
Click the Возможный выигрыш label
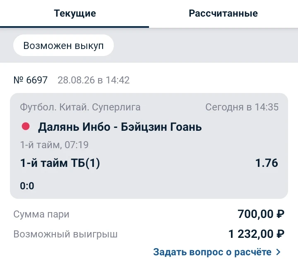[65, 234]
